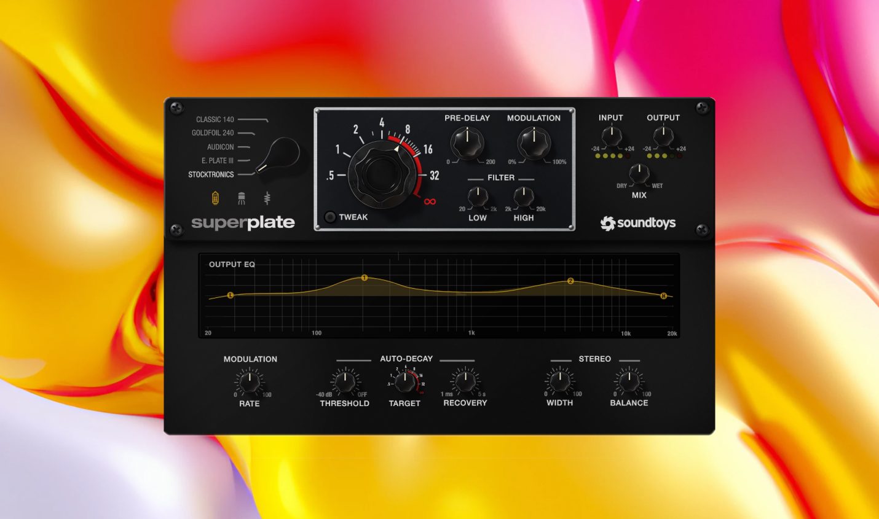Click the Soundtoys logo
Screen dimensions: 879x519
point(637,224)
